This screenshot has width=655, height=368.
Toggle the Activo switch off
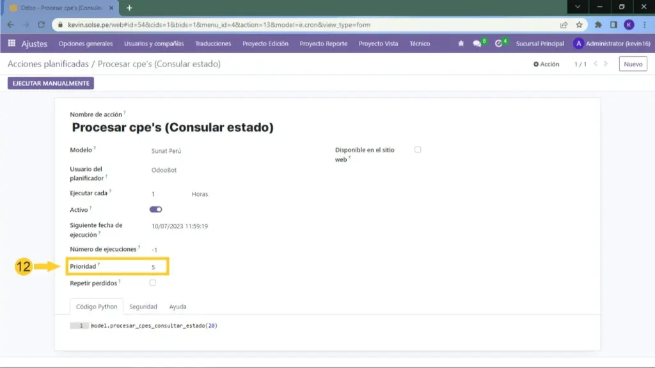pyautogui.click(x=155, y=209)
